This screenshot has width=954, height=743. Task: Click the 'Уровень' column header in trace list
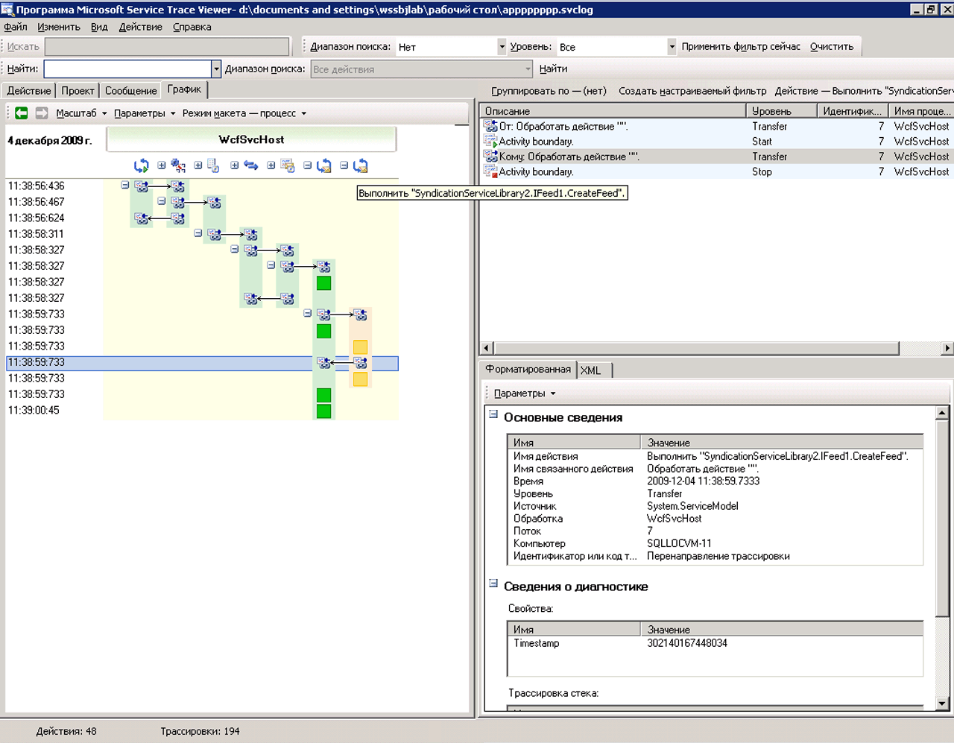click(x=781, y=110)
